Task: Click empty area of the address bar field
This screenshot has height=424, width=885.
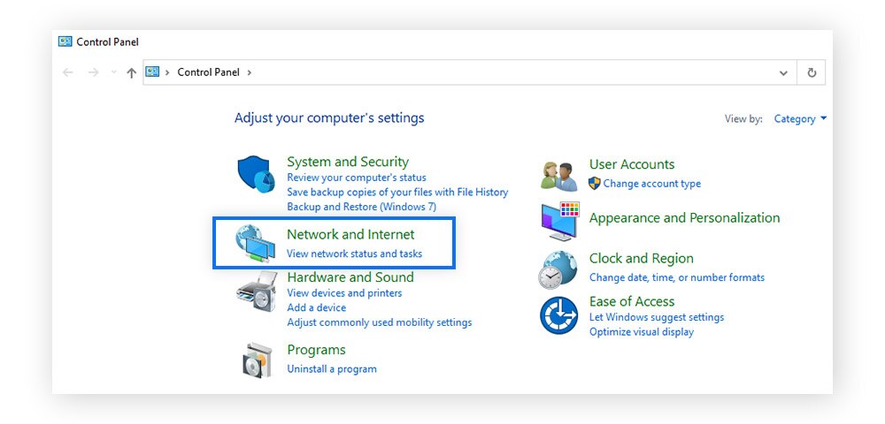Action: (508, 72)
